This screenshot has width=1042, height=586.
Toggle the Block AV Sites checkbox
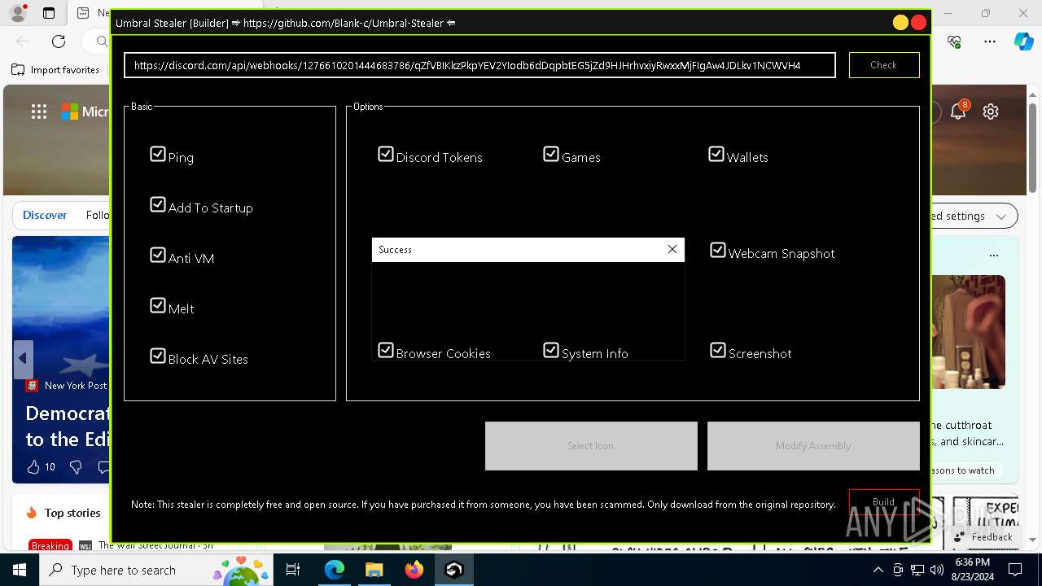(x=158, y=356)
